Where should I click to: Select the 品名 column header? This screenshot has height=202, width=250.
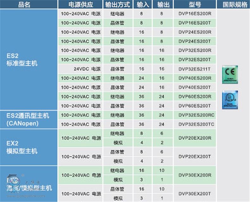pos(29,4)
